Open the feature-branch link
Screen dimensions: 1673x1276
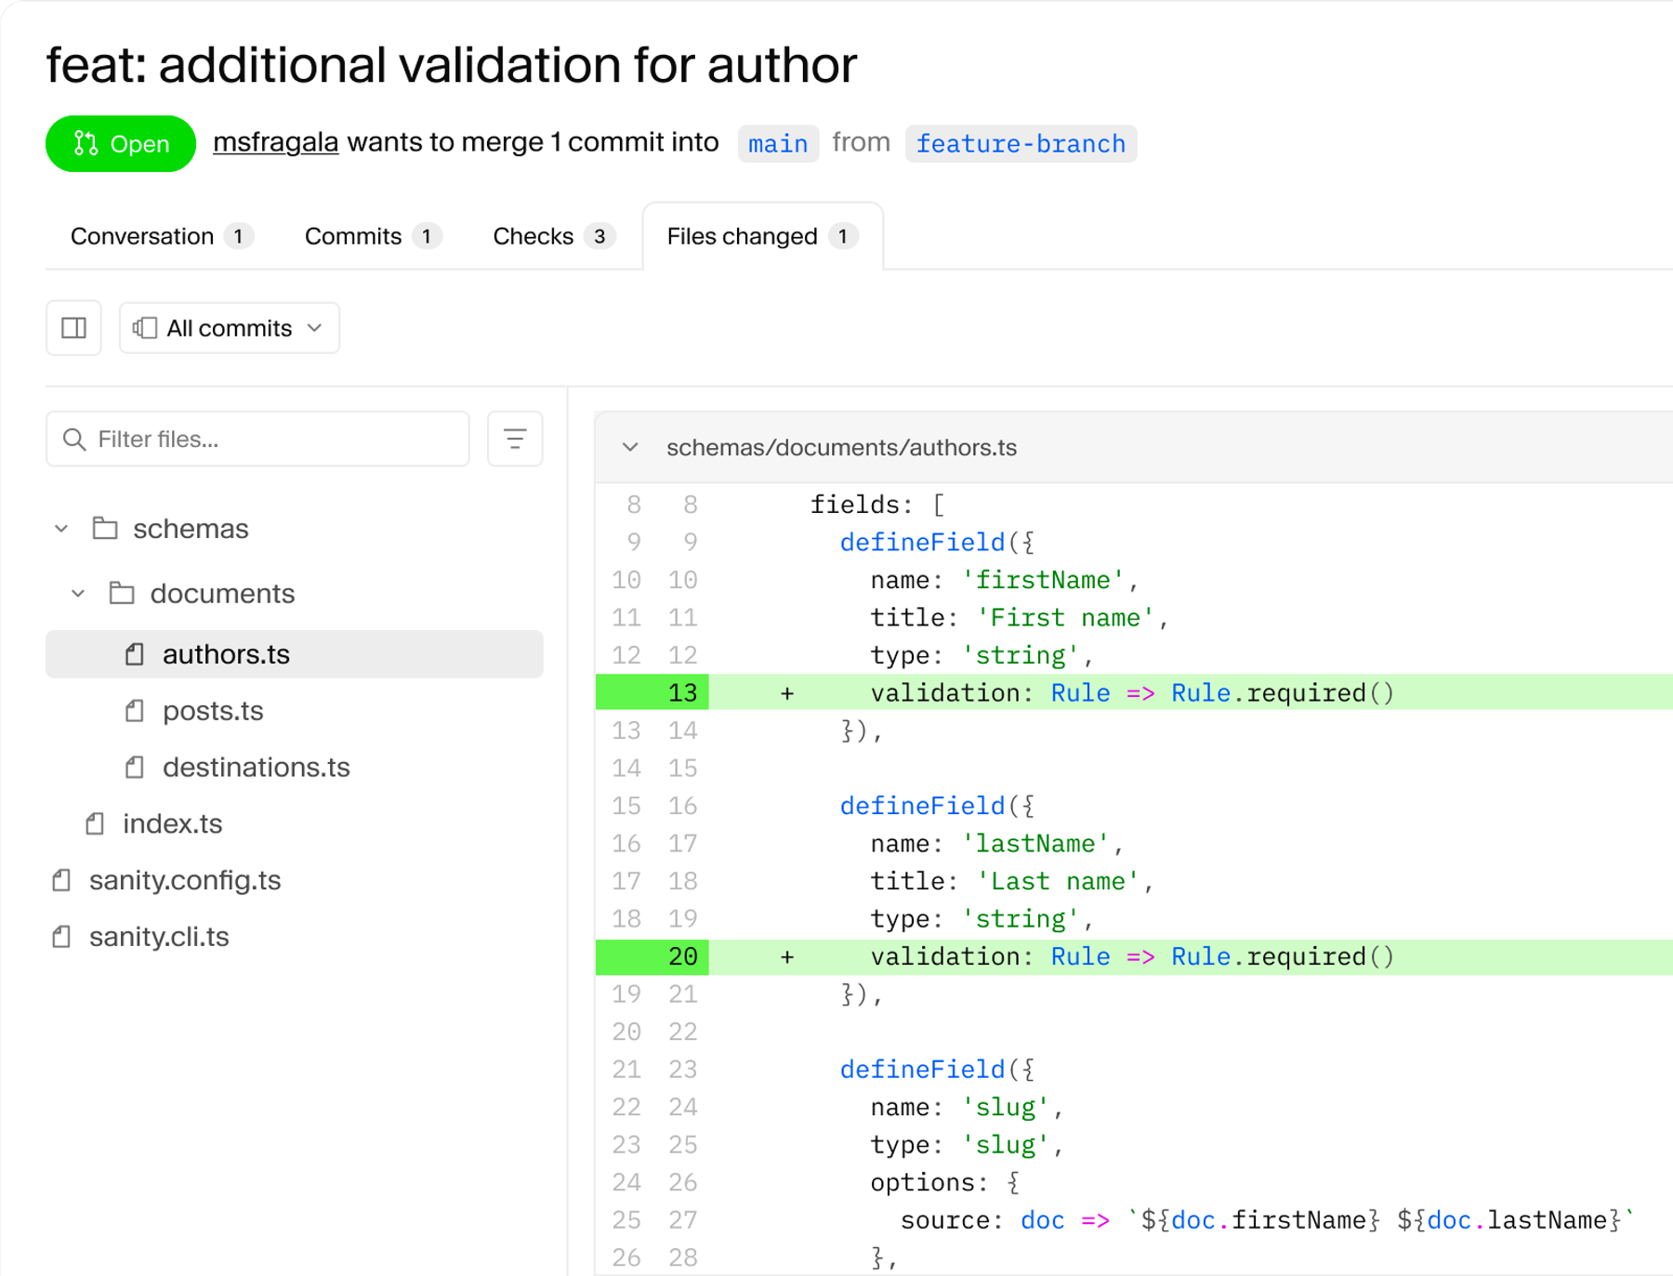[x=1021, y=144]
